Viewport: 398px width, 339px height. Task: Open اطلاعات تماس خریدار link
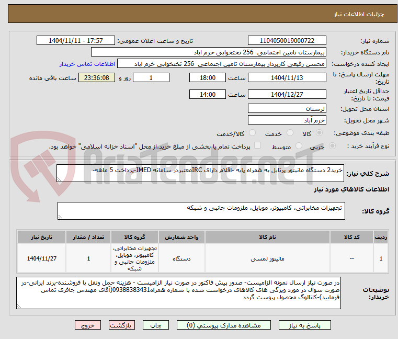[87, 64]
